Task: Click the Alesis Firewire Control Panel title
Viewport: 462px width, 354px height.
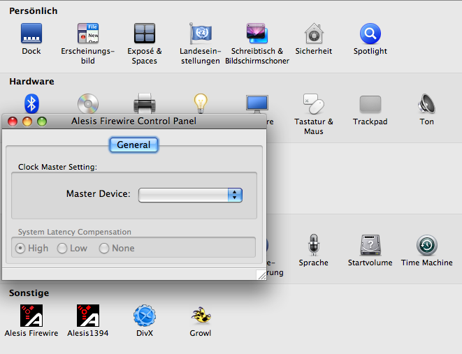Action: (x=133, y=121)
